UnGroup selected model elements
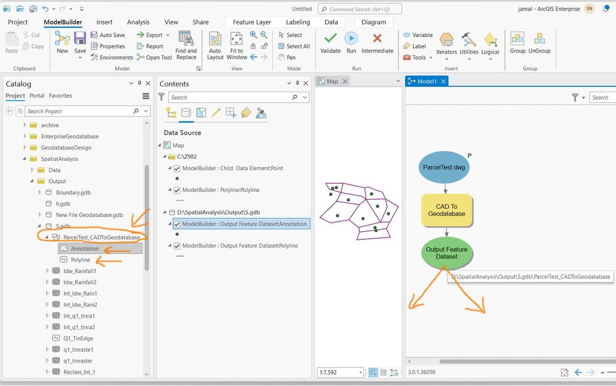 click(540, 43)
